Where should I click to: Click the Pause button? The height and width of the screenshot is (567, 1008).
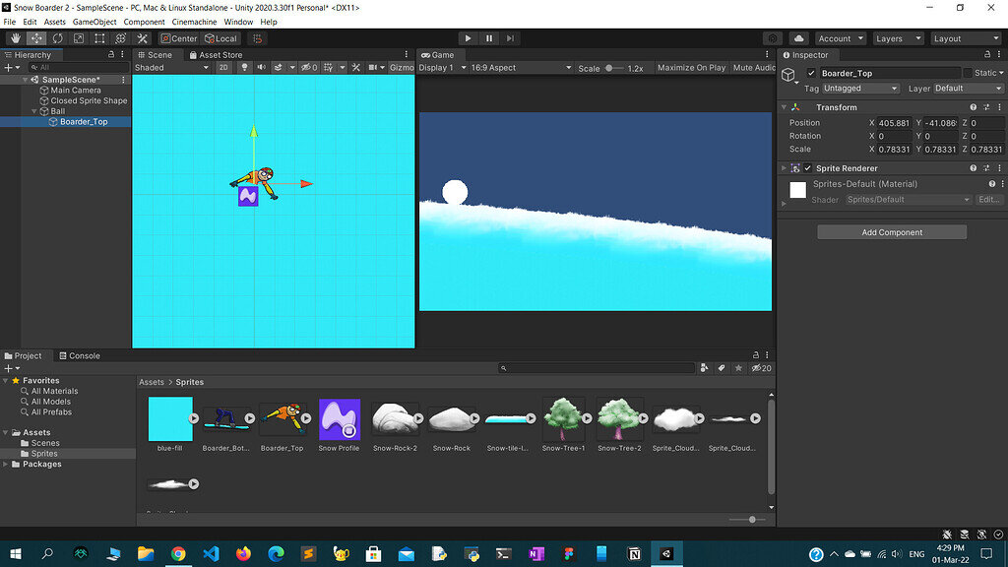click(x=489, y=38)
